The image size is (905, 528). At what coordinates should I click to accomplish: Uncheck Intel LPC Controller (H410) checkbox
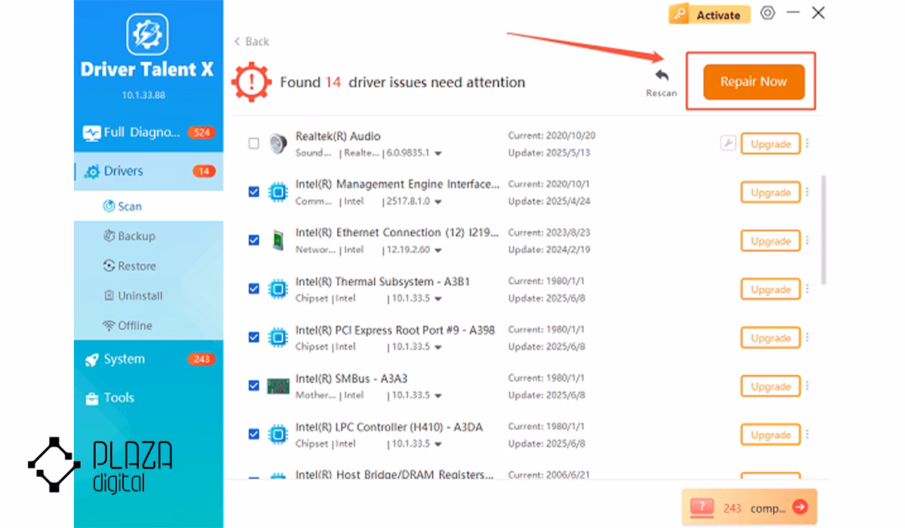(x=254, y=434)
